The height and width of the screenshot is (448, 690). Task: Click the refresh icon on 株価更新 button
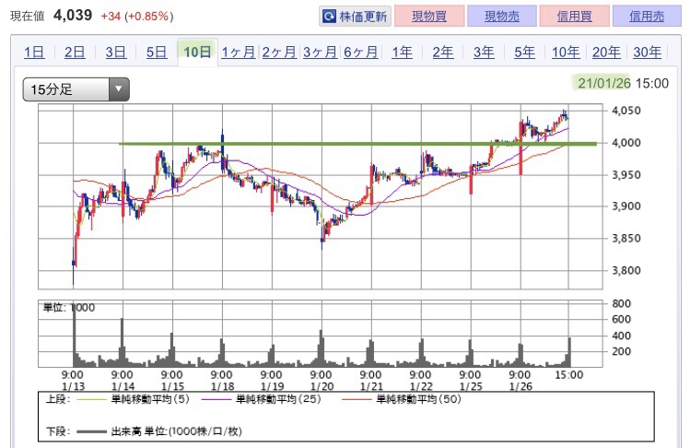pyautogui.click(x=329, y=17)
